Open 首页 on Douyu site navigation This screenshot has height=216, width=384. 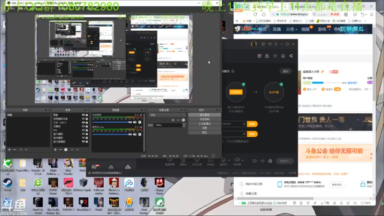point(262,29)
